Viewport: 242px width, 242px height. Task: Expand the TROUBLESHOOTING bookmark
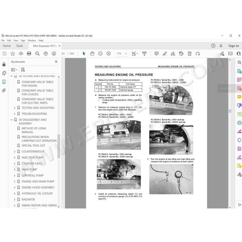[x=15, y=114]
